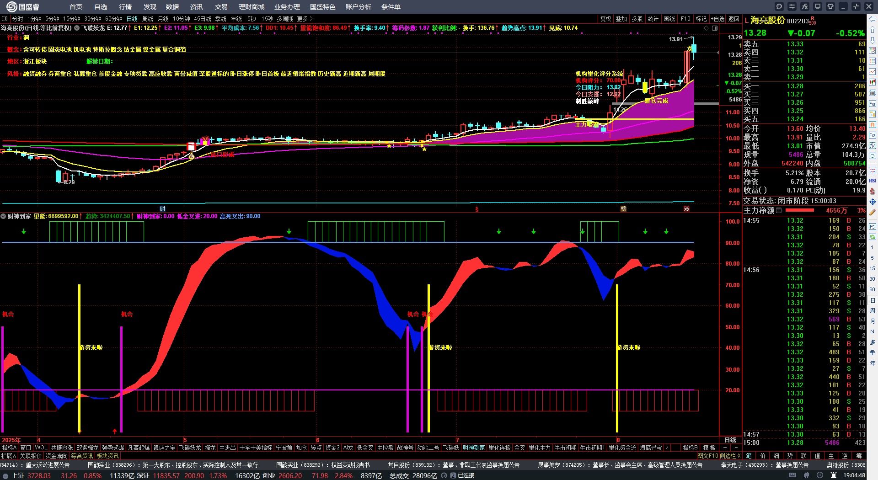Click the F10 company info button
The image size is (878, 480).
(x=685, y=19)
